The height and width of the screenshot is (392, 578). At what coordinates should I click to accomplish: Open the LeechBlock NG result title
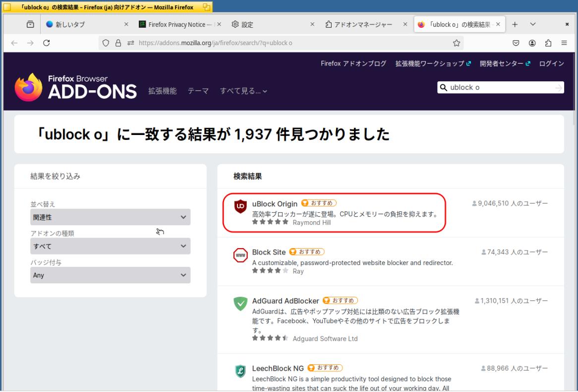278,368
